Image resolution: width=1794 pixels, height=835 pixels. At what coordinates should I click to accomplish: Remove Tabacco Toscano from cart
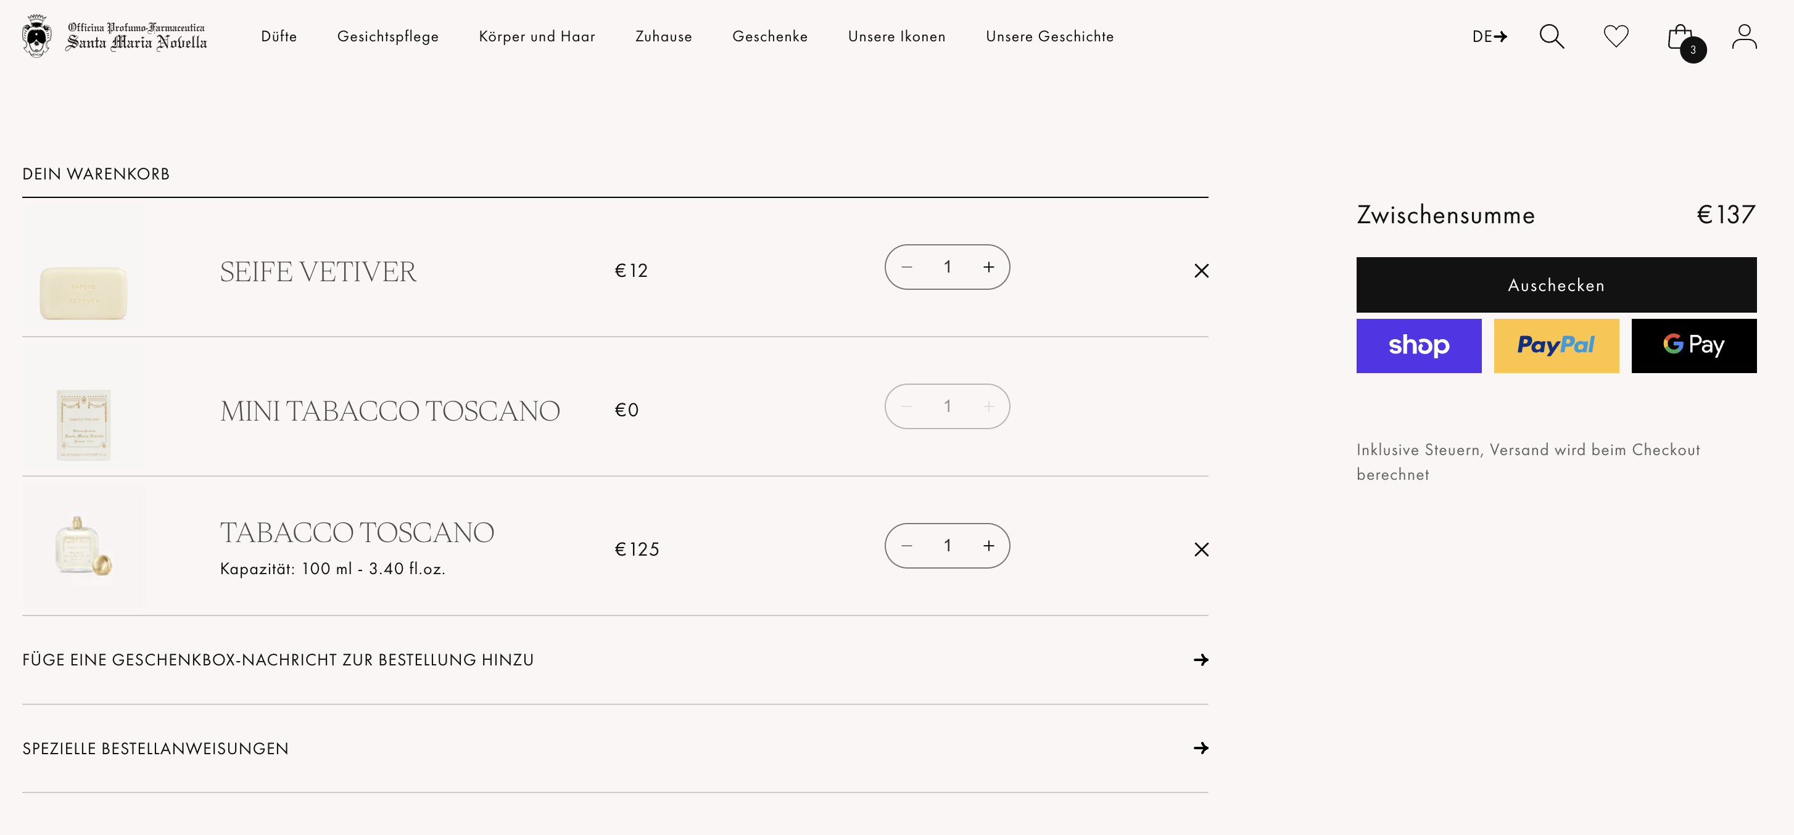coord(1201,549)
